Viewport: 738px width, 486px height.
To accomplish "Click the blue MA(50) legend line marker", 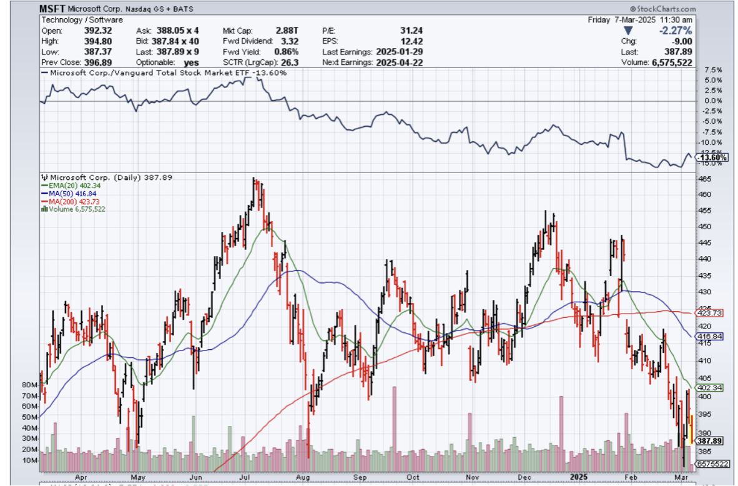I will coord(42,193).
